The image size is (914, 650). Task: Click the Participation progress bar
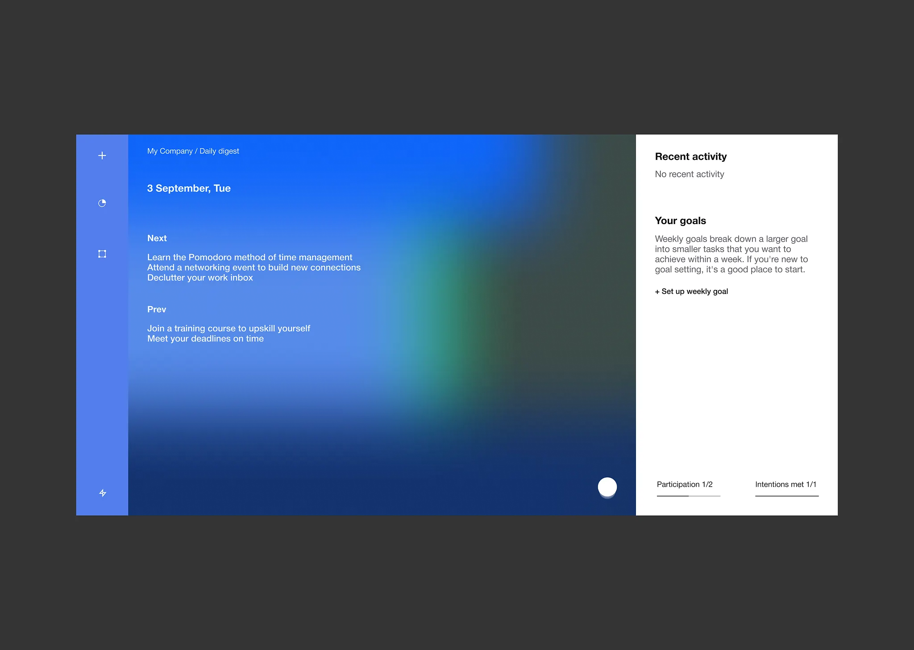pyautogui.click(x=688, y=496)
